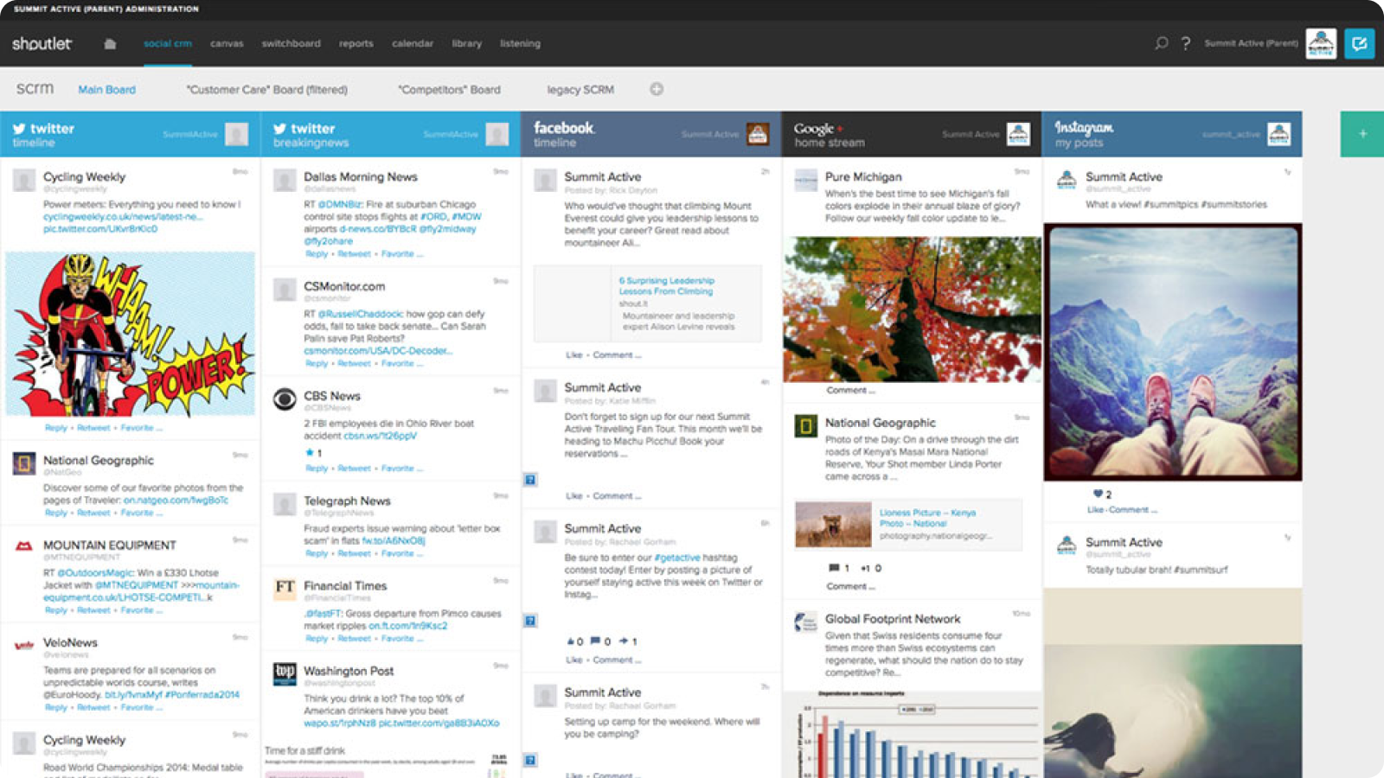Screen dimensions: 1384x778
Task: Click Retweet on Cycling Weekly power meters tweet
Action: pos(93,428)
